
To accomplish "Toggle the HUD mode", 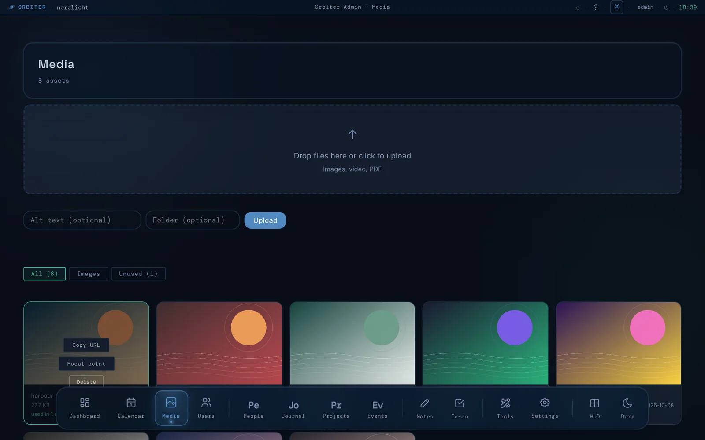I will point(594,408).
